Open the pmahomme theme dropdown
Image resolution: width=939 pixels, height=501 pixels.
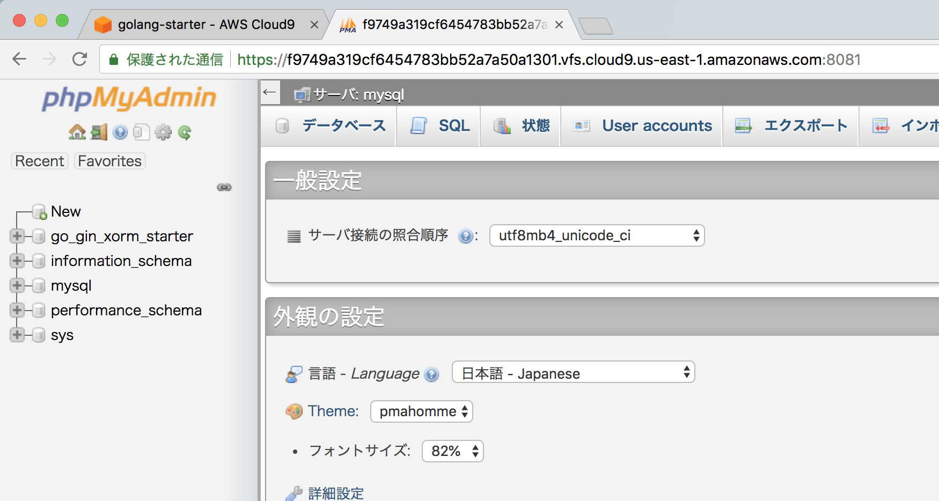tap(422, 411)
